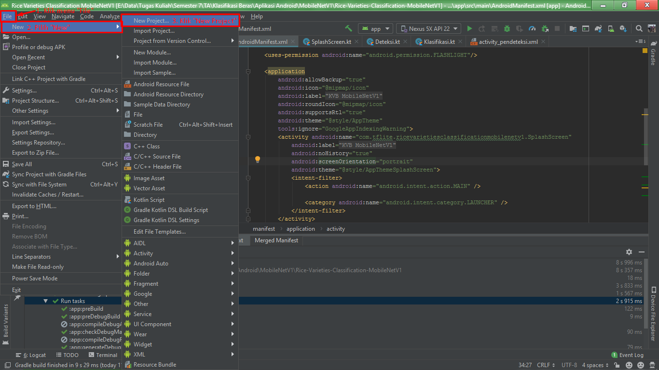Click the intention lightbulb in the editor gutter
This screenshot has height=370, width=659.
258,159
